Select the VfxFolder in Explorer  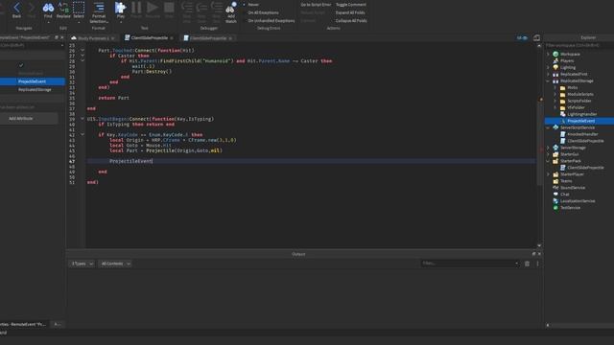(x=576, y=107)
